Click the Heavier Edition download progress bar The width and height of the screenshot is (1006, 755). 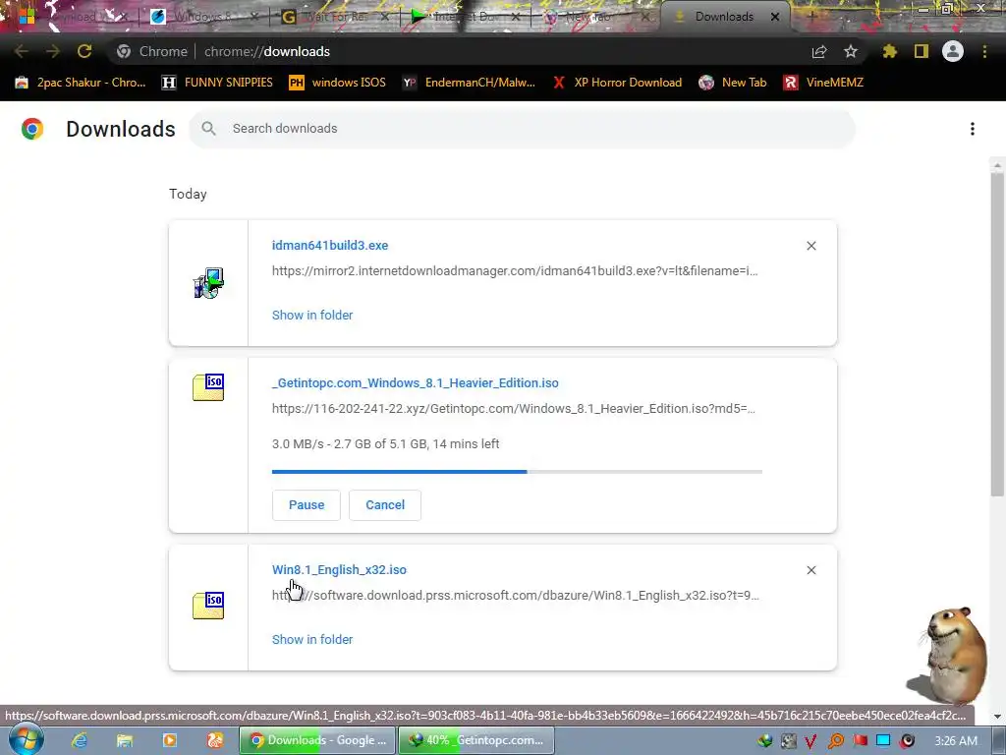(517, 472)
